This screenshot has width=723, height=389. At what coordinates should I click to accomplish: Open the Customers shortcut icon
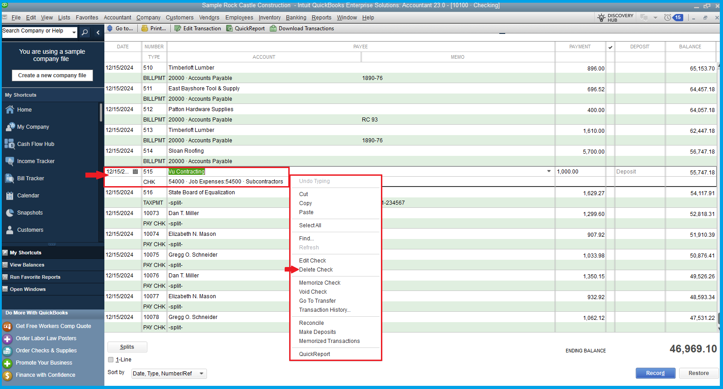(x=9, y=230)
